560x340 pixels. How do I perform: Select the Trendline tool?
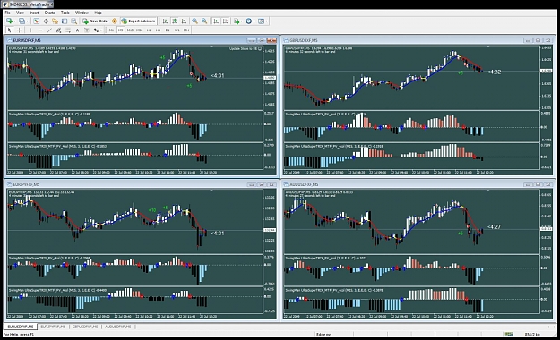point(49,30)
